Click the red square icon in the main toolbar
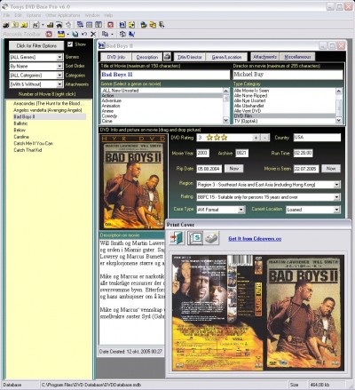 111,25
